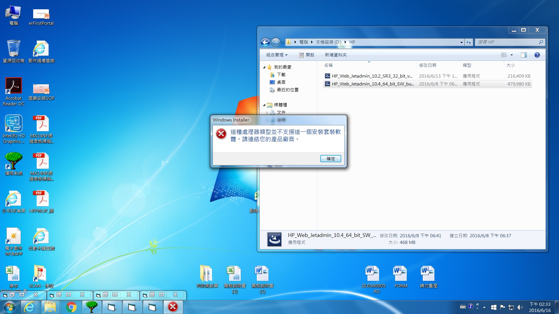This screenshot has height=314, width=559.
Task: Show hidden tray icons arrow
Action: (x=484, y=307)
